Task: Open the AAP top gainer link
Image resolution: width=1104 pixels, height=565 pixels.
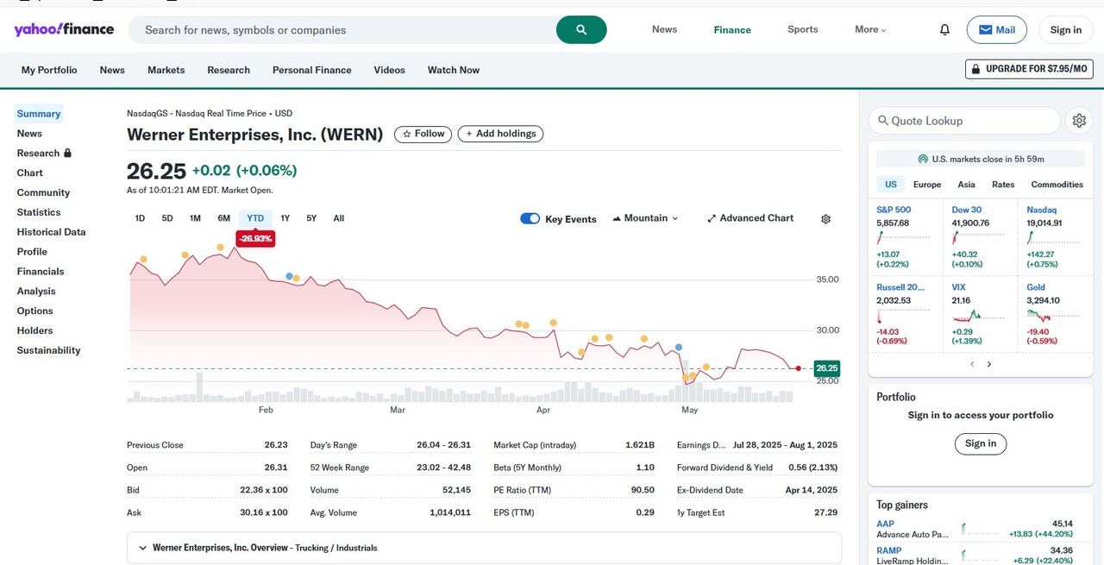Action: (885, 524)
